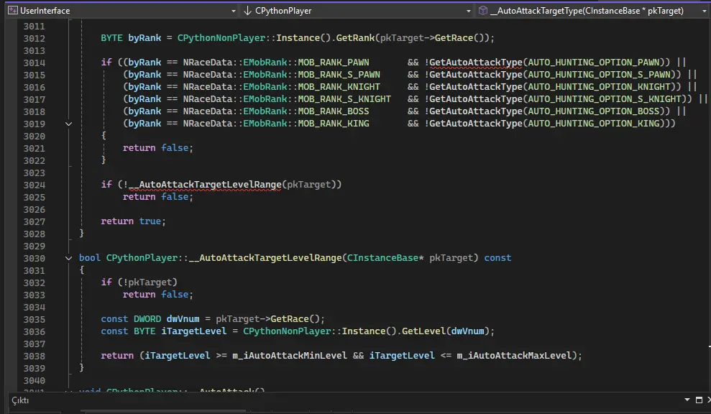The height and width of the screenshot is (414, 711).
Task: Click AUTO_HUNTING_OPTION_KING argument on line 3019
Action: (x=594, y=124)
